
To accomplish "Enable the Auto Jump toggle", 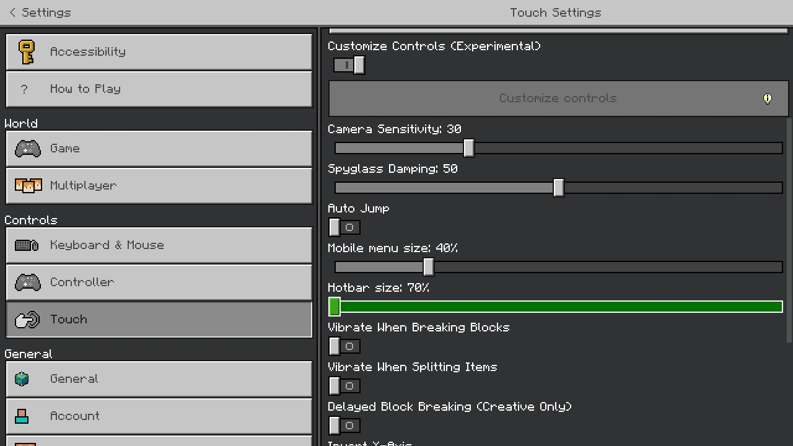I will [344, 227].
